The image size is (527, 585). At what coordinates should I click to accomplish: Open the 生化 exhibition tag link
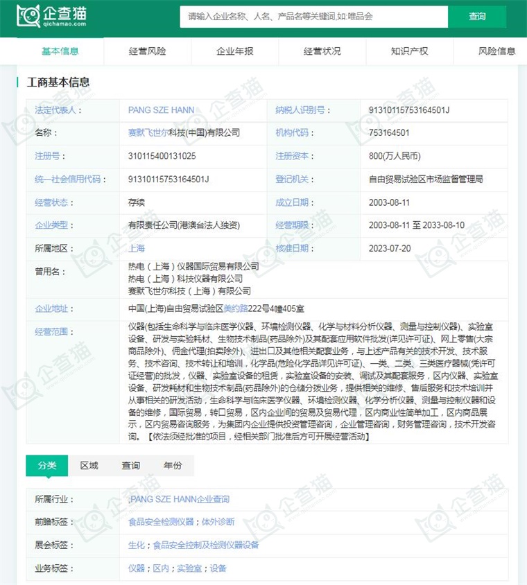tap(136, 545)
